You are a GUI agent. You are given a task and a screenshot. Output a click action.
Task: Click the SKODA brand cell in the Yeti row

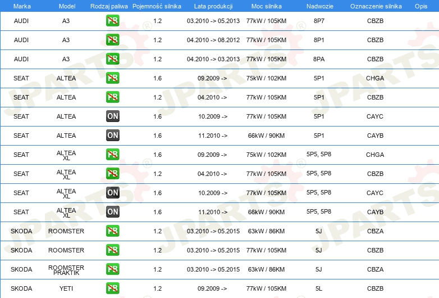21,288
